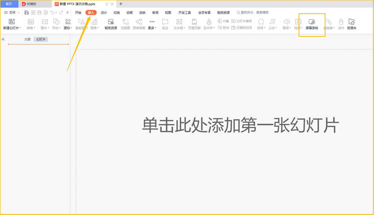The image size is (374, 215).
Task: Click the search commands and templates box
Action: [254, 13]
